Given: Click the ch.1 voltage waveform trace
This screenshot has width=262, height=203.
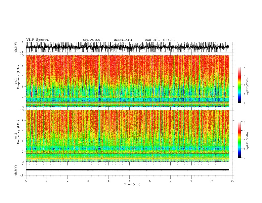Looking at the screenshot, I should (127, 47).
